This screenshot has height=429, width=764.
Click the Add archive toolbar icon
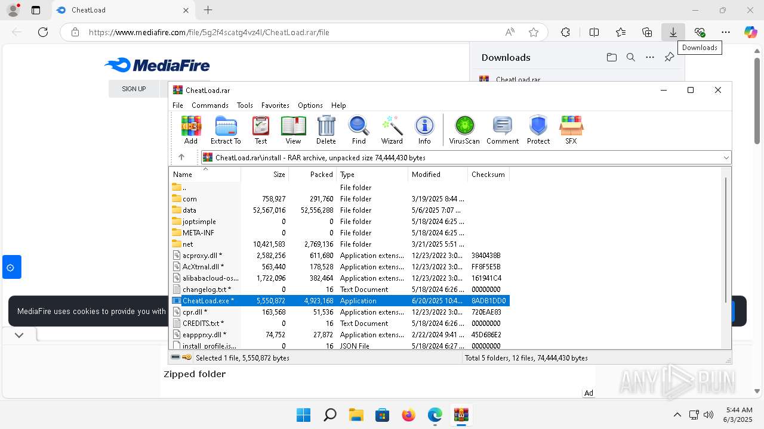coord(191,130)
